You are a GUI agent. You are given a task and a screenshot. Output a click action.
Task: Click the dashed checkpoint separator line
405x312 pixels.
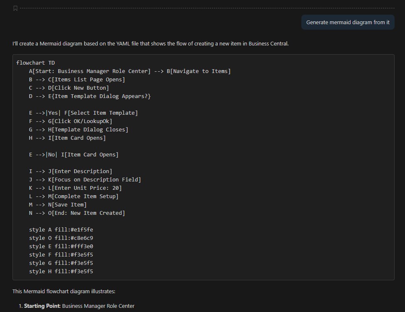pyautogui.click(x=207, y=8)
